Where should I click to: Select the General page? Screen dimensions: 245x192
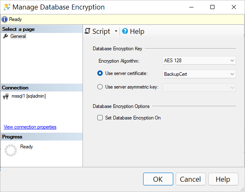18,36
